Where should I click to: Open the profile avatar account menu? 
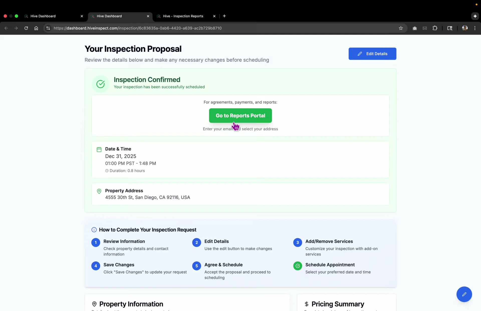pyautogui.click(x=465, y=28)
